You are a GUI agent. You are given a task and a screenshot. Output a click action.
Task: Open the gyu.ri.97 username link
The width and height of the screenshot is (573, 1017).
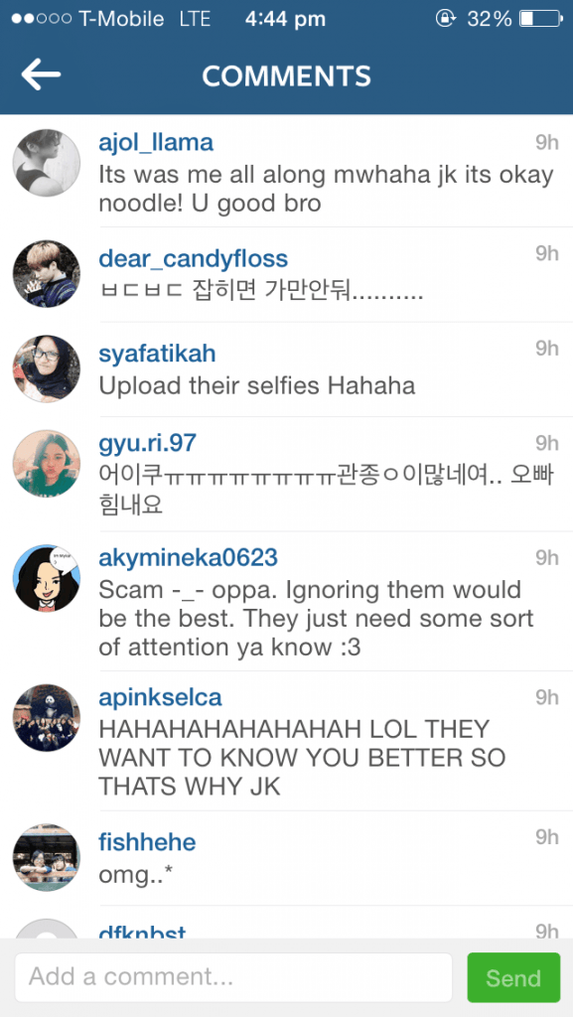coord(147,444)
